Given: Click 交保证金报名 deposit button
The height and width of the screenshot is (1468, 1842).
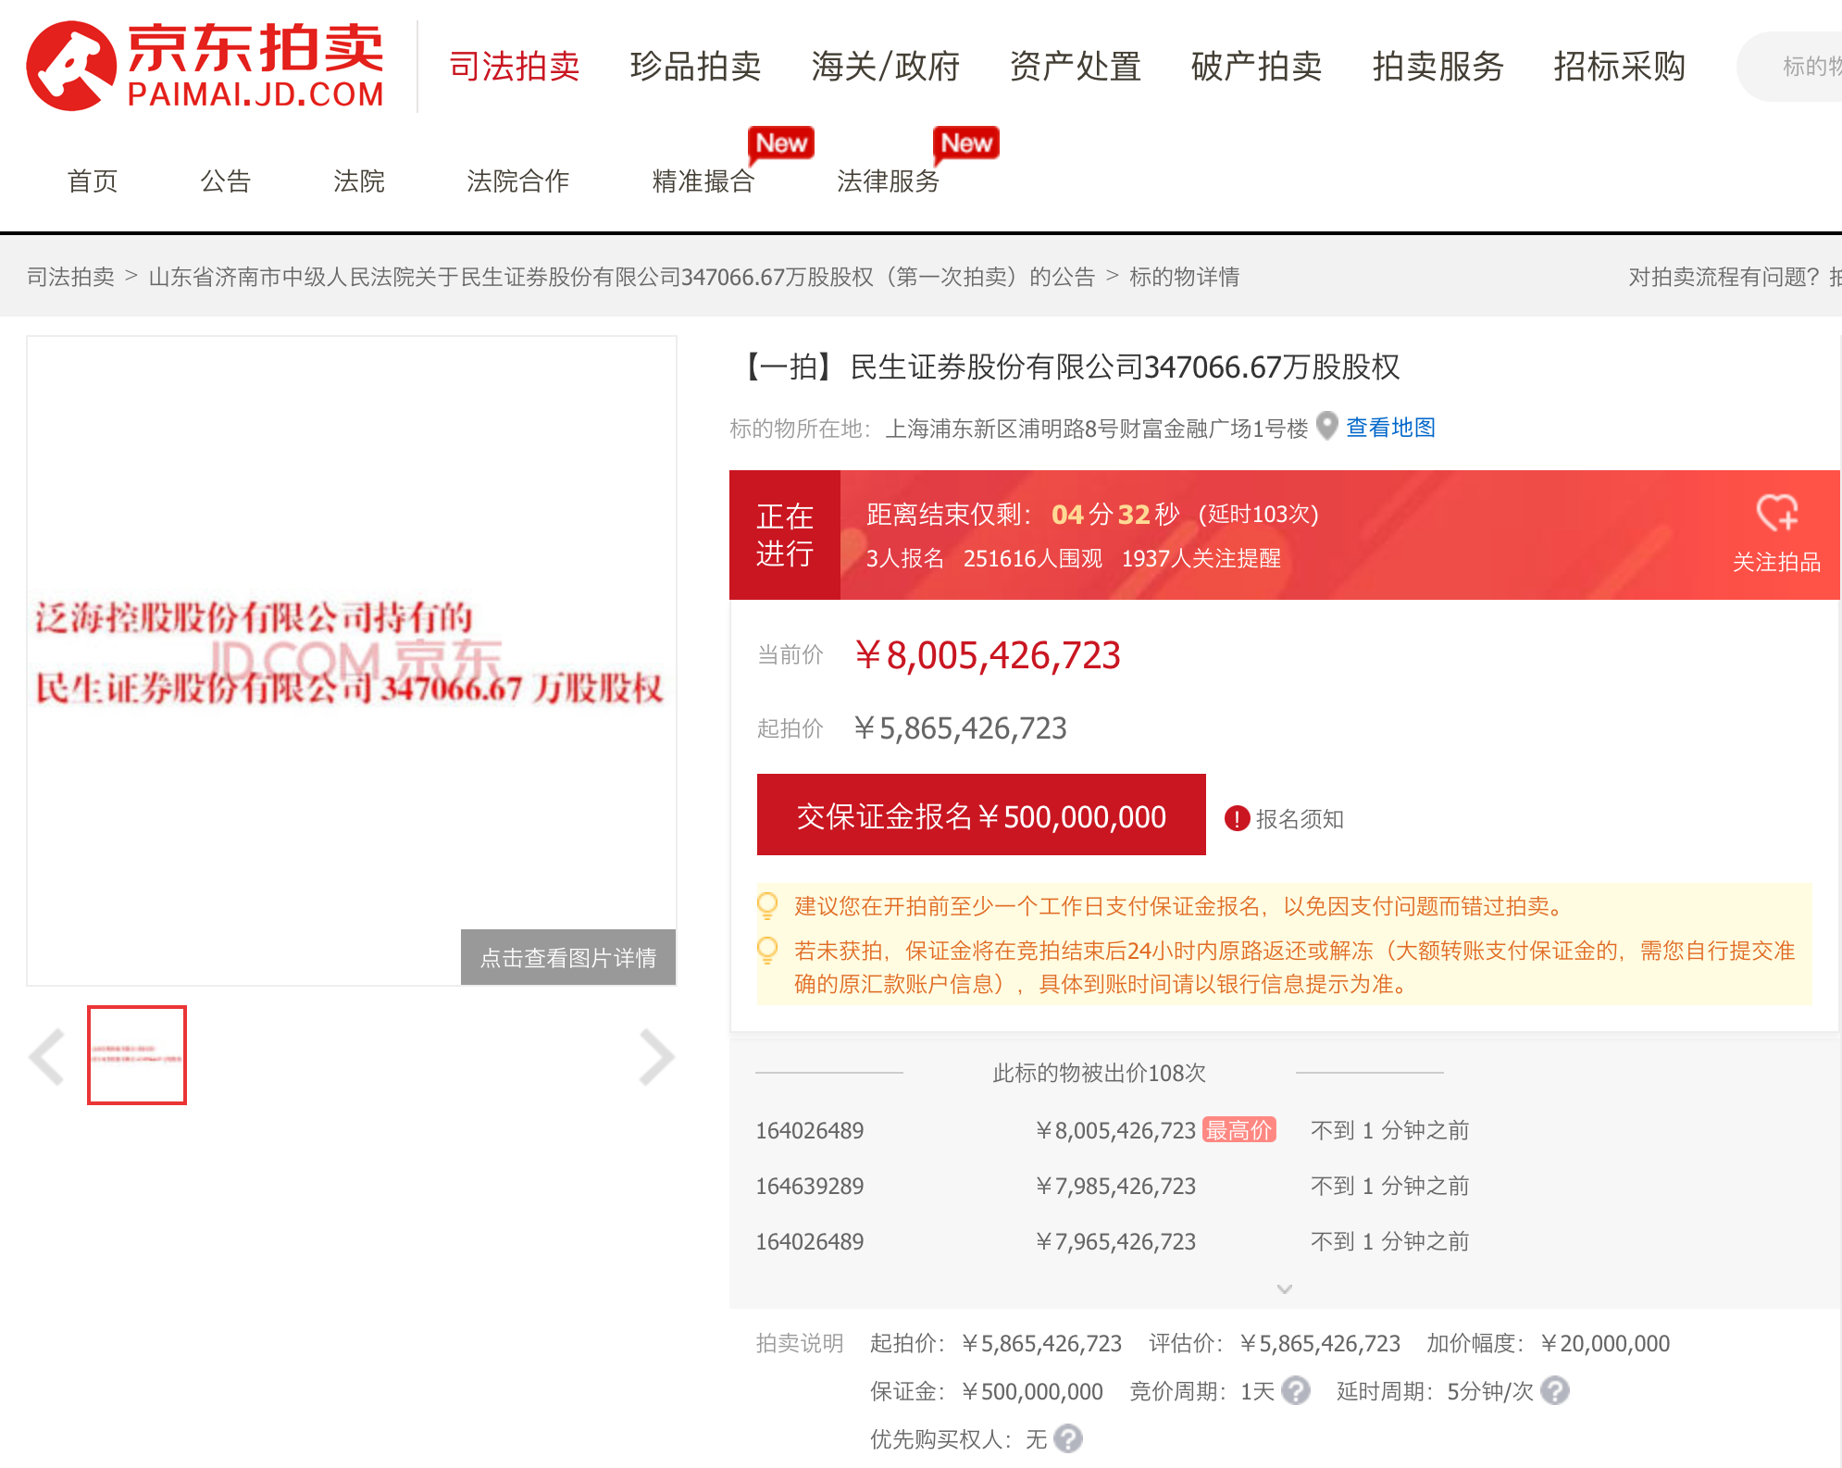Looking at the screenshot, I should point(980,815).
